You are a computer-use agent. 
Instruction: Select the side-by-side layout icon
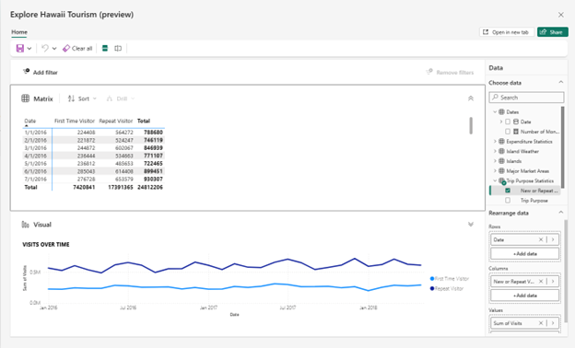click(118, 49)
